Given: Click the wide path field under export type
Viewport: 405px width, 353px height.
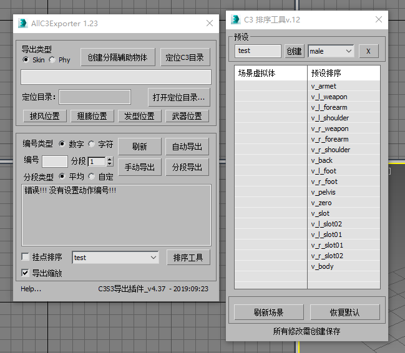Looking at the screenshot, I should (x=116, y=77).
